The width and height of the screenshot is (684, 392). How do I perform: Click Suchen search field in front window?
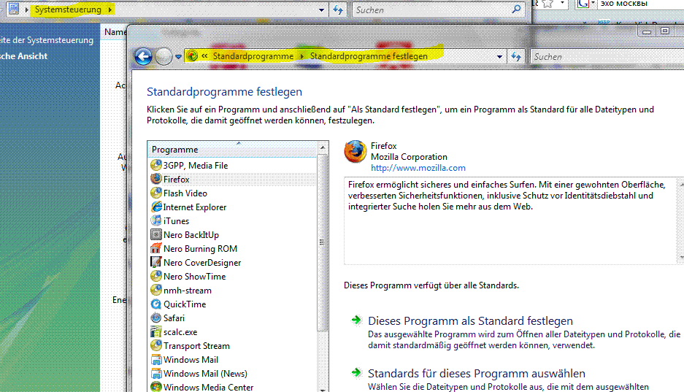tap(607, 57)
